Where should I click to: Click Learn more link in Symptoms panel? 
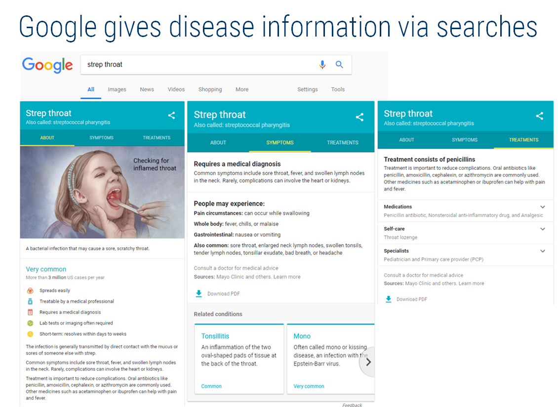tap(286, 277)
